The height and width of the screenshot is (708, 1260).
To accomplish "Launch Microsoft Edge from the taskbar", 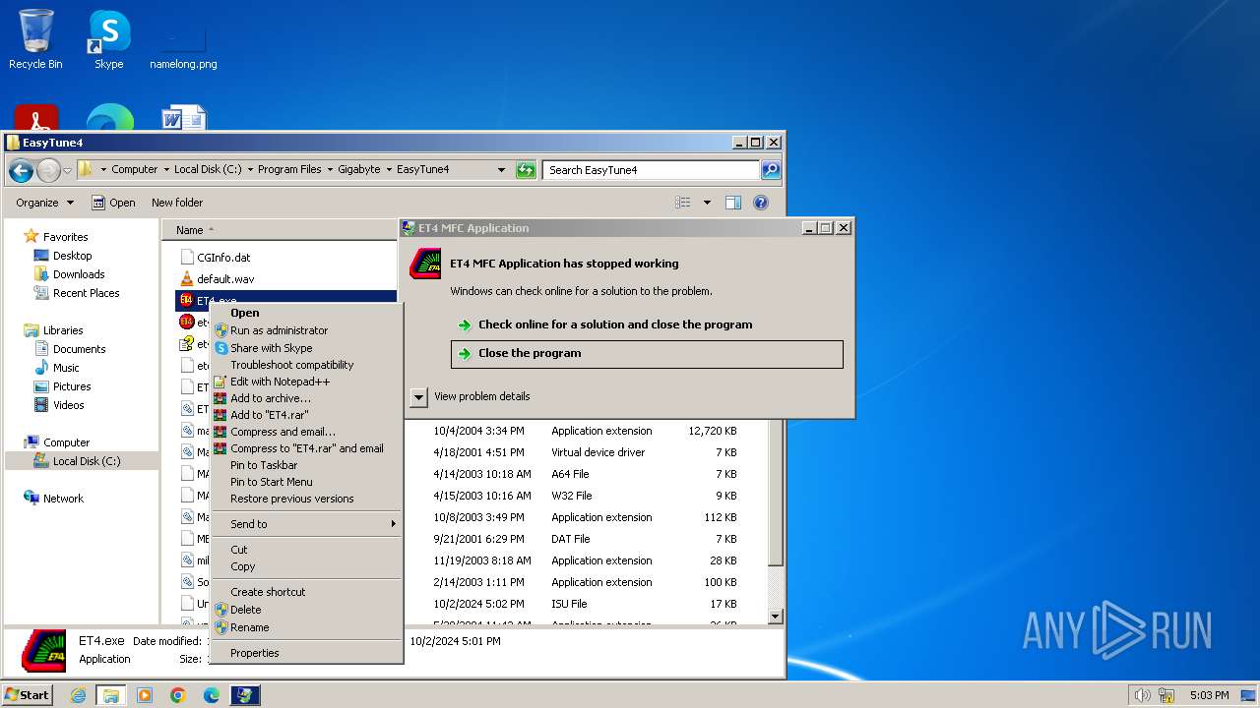I will [212, 695].
